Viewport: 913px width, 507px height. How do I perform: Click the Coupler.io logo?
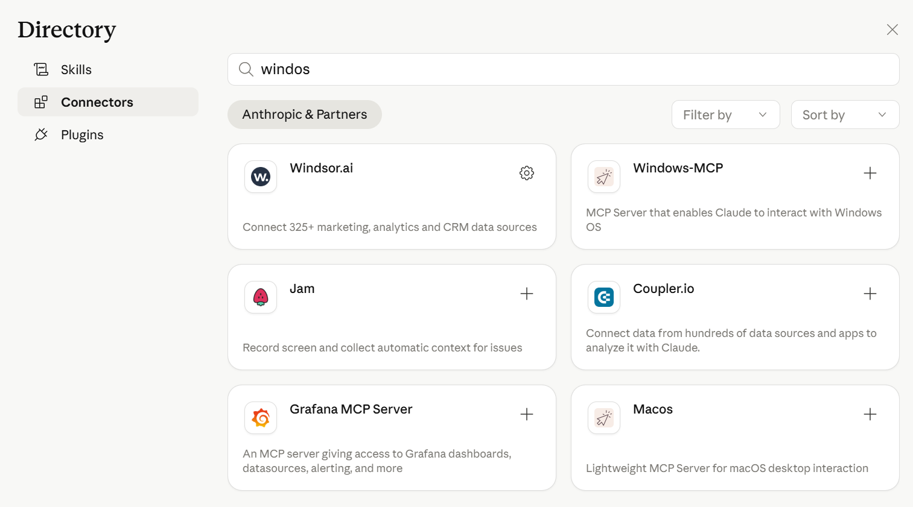pyautogui.click(x=603, y=297)
